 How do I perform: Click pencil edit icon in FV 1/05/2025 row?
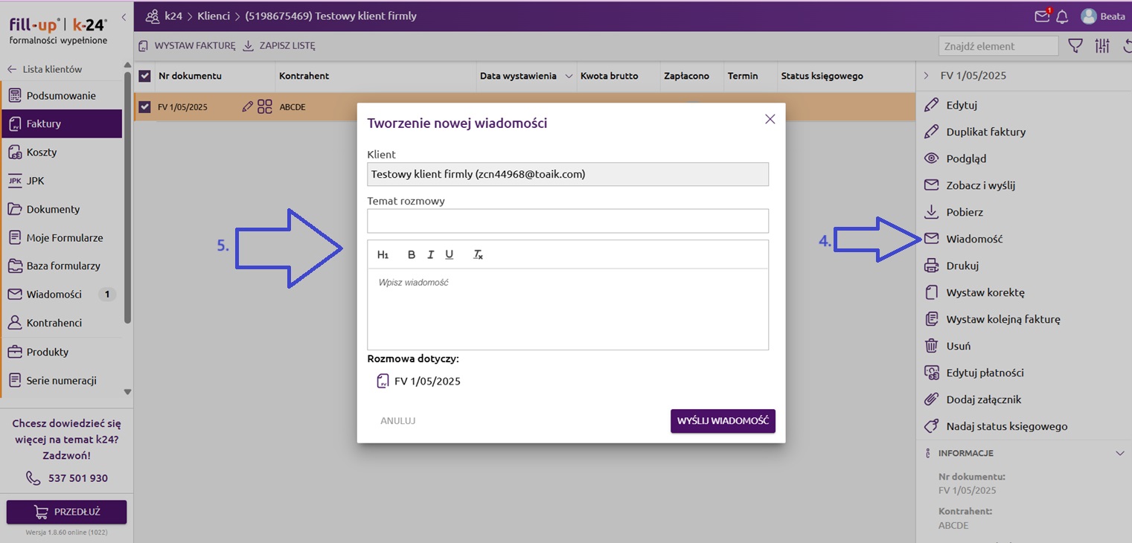(x=248, y=107)
